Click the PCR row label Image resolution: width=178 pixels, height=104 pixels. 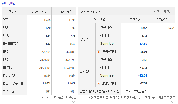[6, 36]
